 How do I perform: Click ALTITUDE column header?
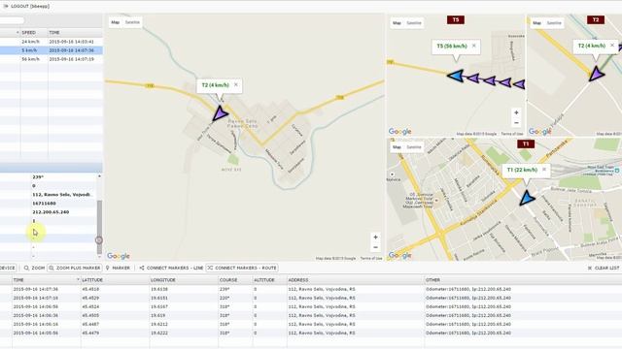tap(269, 280)
